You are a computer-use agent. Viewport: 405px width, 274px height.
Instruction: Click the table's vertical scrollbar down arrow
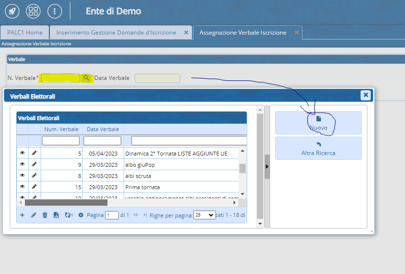tap(242, 193)
